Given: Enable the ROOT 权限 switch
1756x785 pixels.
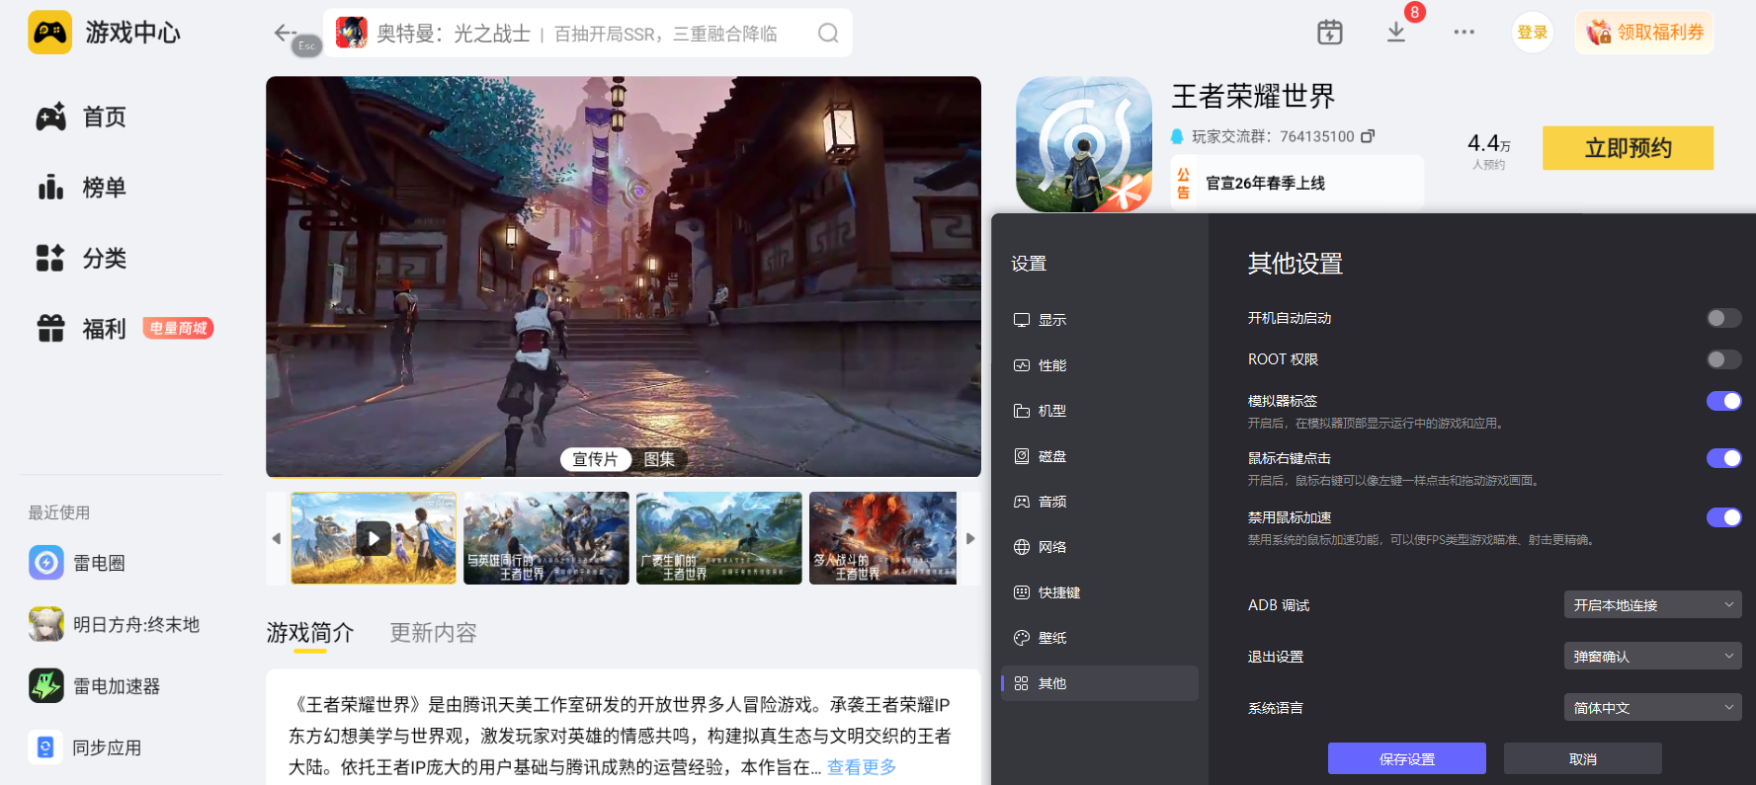Looking at the screenshot, I should [x=1723, y=359].
